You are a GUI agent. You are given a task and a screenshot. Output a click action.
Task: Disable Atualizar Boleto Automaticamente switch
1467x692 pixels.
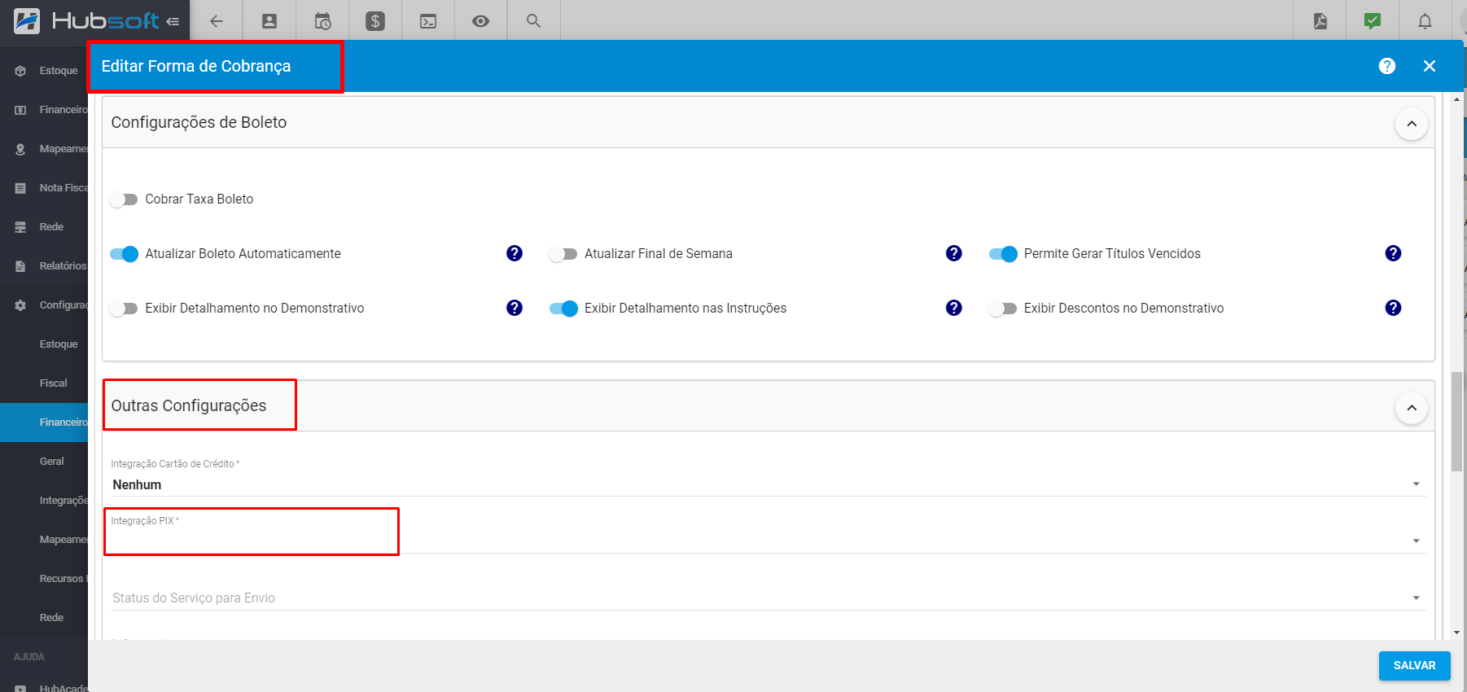(x=124, y=254)
